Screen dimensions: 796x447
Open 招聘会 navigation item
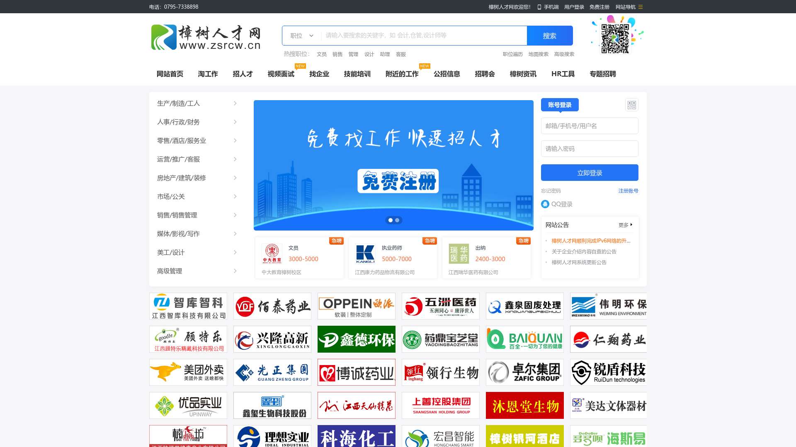tap(485, 74)
